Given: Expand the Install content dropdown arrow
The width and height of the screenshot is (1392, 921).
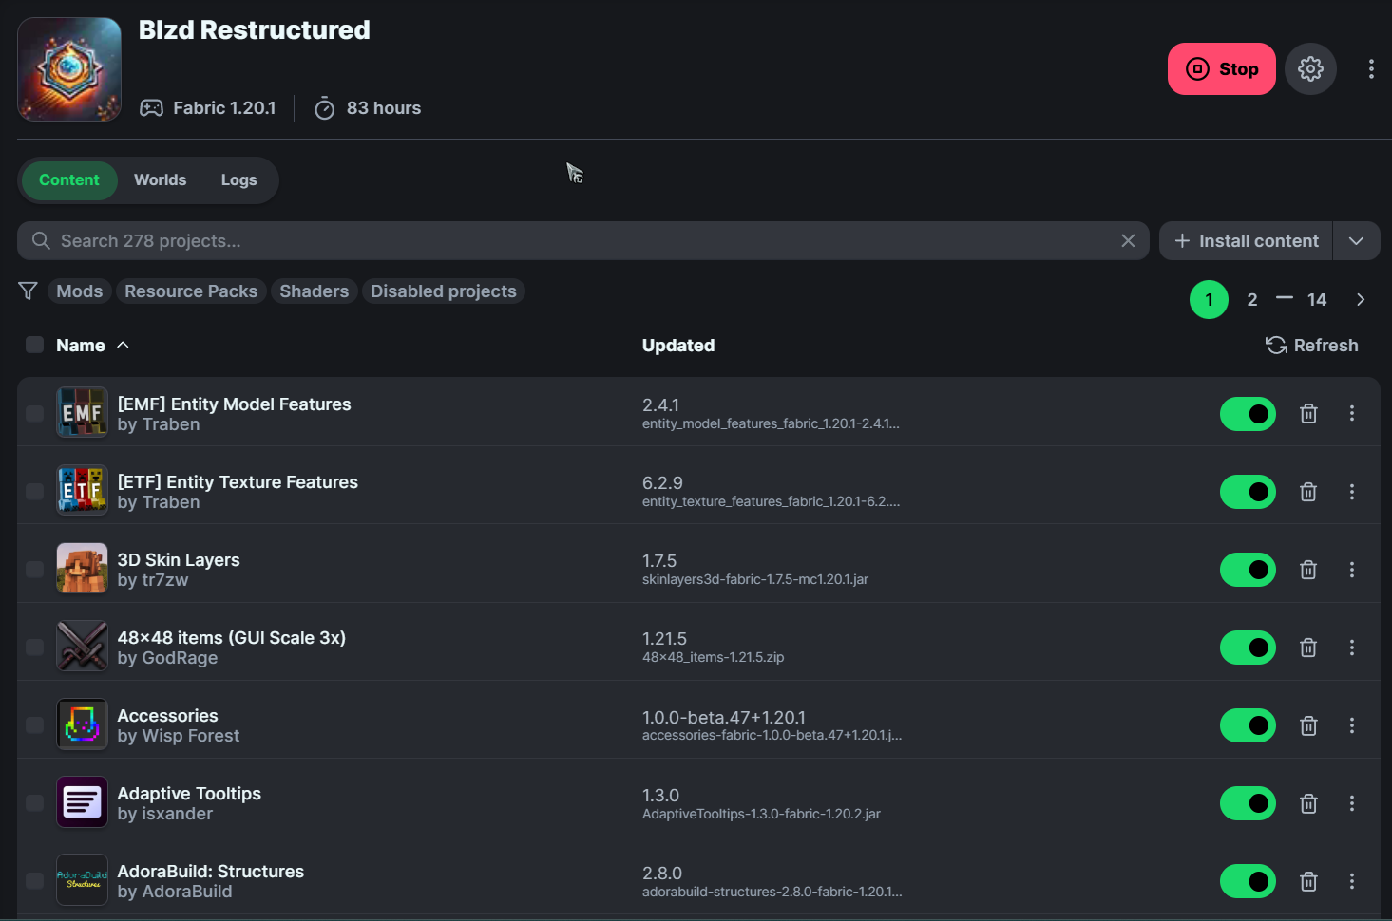Looking at the screenshot, I should pos(1356,241).
